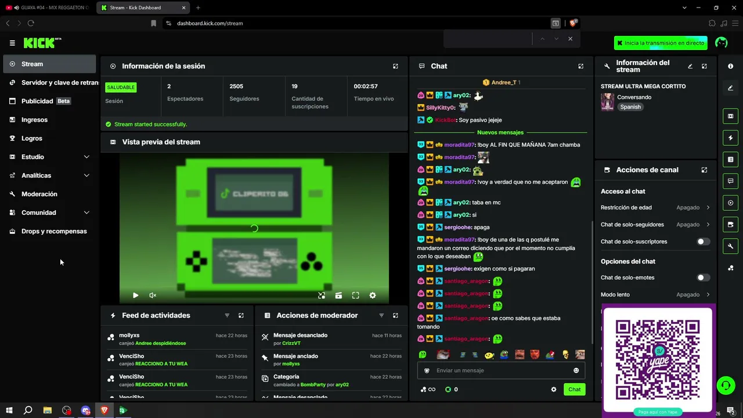The width and height of the screenshot is (743, 418).
Task: Open the info icon in the right sidebar
Action: pos(730,66)
